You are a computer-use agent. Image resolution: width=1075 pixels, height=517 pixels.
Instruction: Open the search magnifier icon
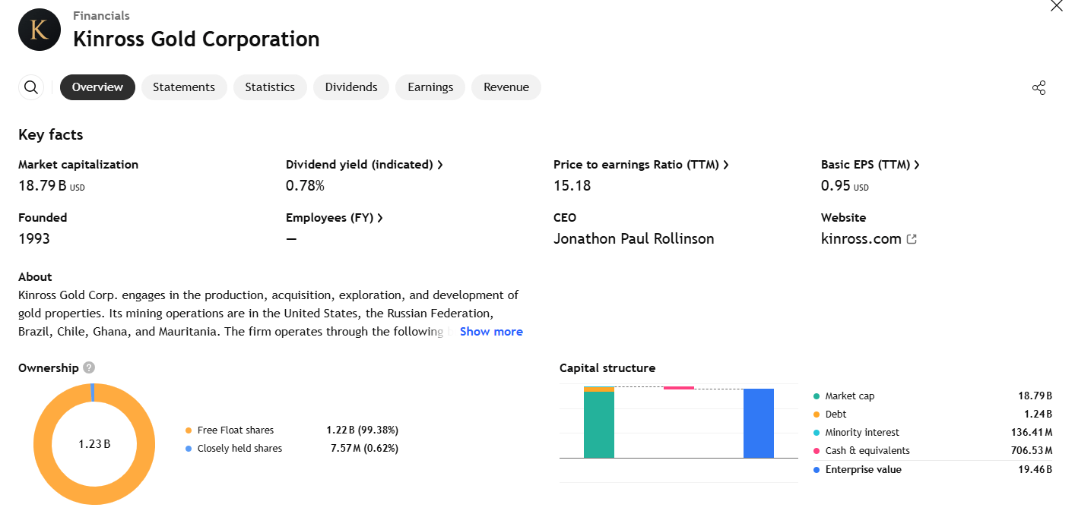click(x=31, y=87)
